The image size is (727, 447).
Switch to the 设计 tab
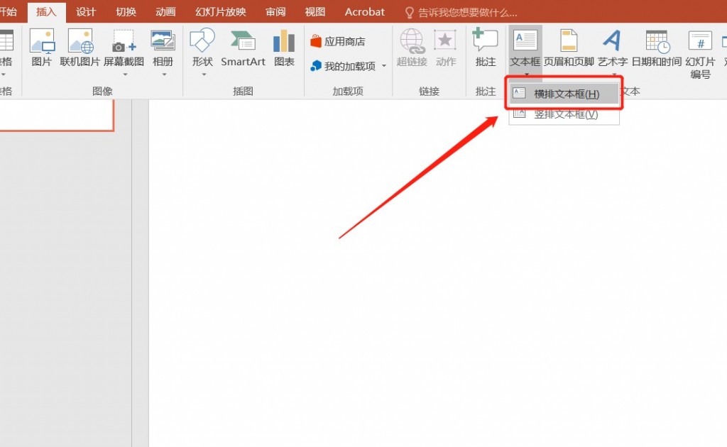pos(86,12)
